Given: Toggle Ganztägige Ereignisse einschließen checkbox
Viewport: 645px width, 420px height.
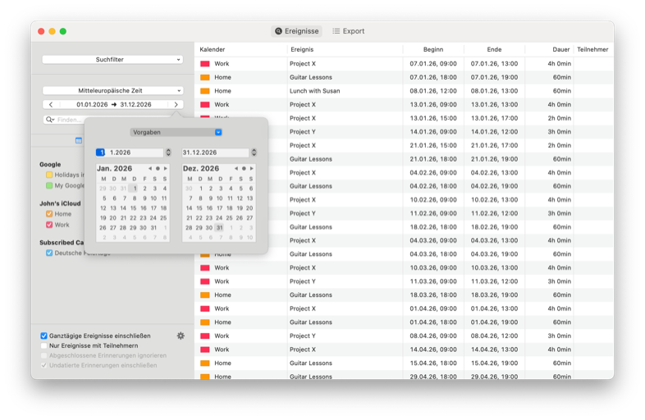Looking at the screenshot, I should pyautogui.click(x=44, y=336).
